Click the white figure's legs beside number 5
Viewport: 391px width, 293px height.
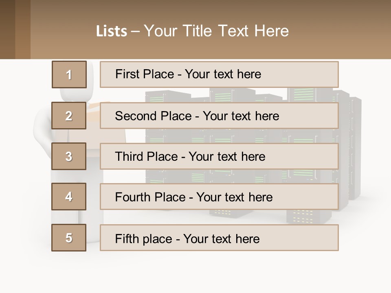[94, 228]
